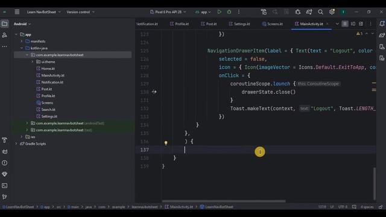
Task: Open the Terminal tool window
Action: point(5,186)
